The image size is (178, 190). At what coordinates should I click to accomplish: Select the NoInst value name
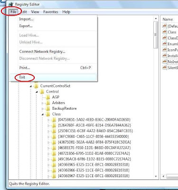tap(173, 62)
